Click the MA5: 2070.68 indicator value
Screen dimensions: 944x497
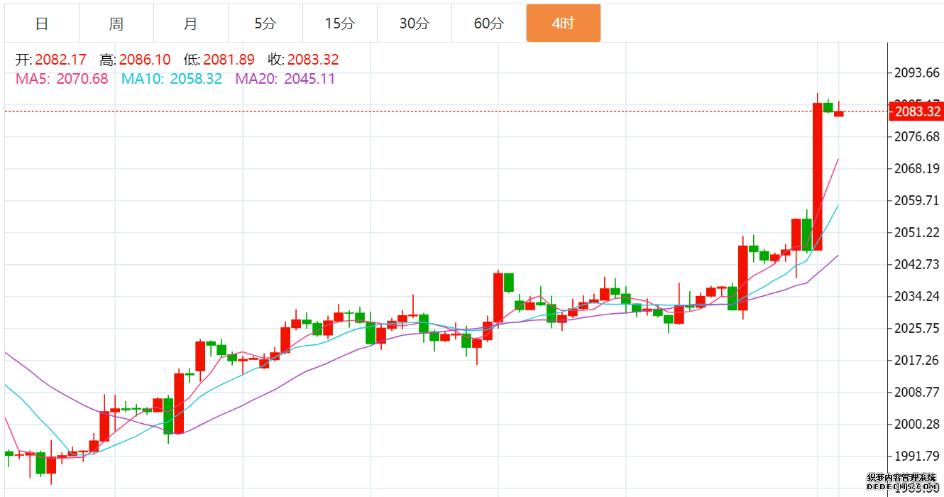62,79
